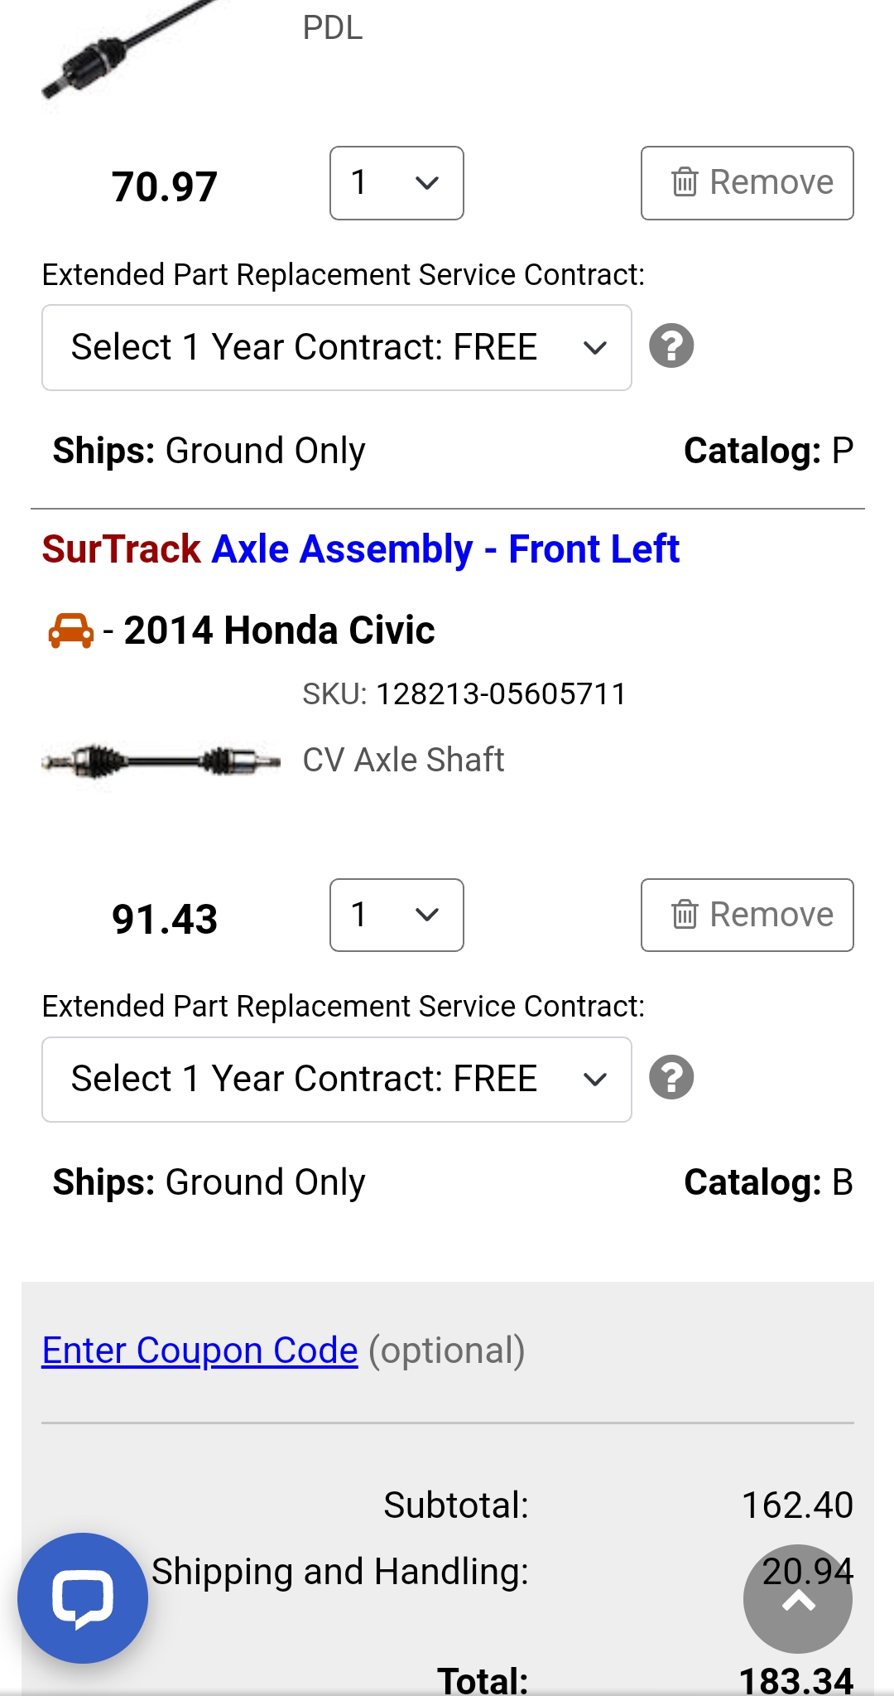Click trash icon for 70.97 item
894x1696 pixels.
[685, 182]
